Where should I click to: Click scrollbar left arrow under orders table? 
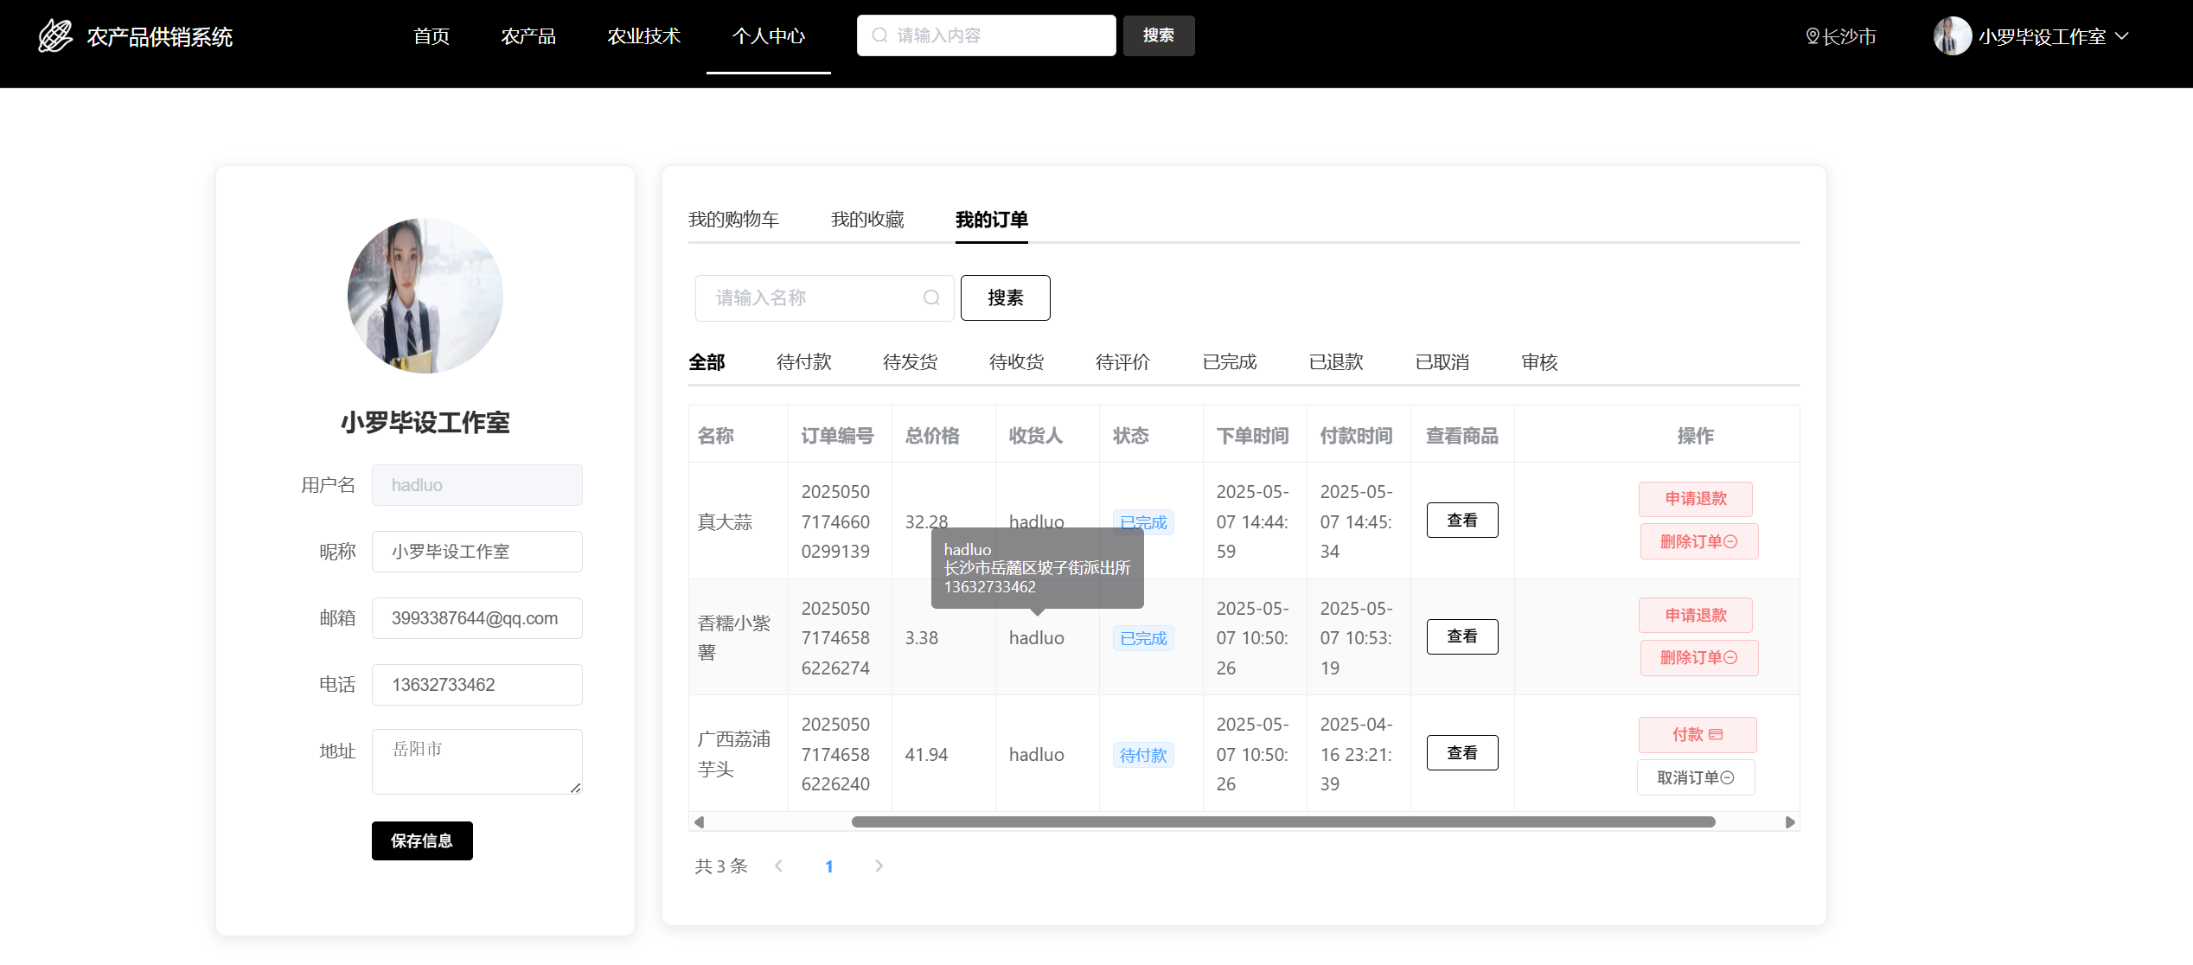(x=699, y=822)
